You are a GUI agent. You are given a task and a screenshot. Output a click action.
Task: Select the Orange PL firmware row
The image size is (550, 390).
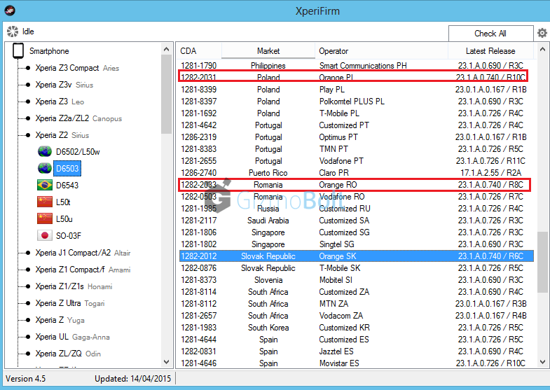(x=357, y=78)
